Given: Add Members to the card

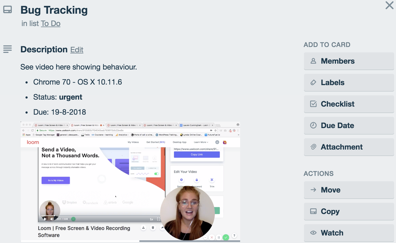Looking at the screenshot, I should 349,61.
